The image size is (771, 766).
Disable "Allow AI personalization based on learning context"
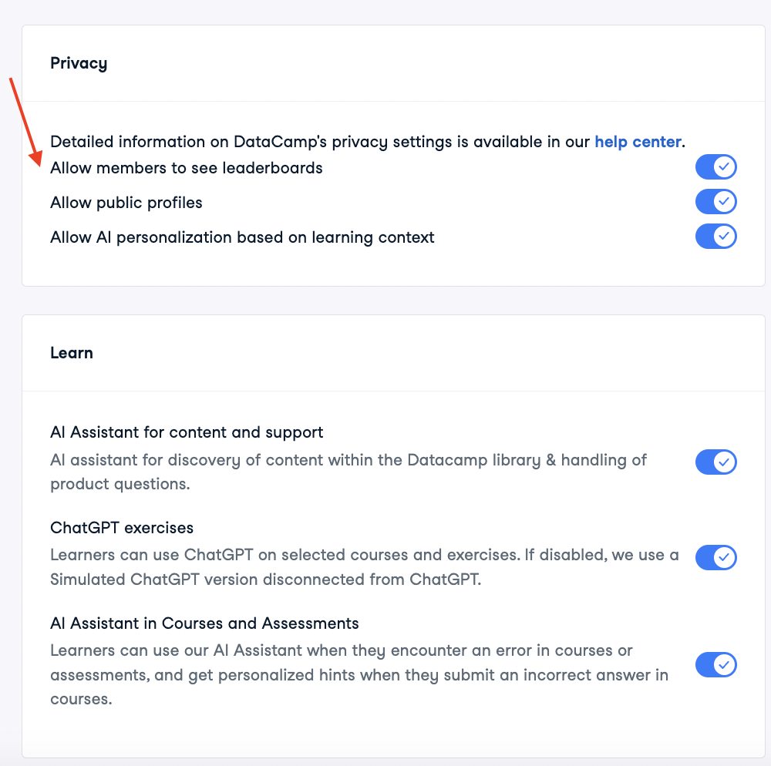pyautogui.click(x=715, y=237)
